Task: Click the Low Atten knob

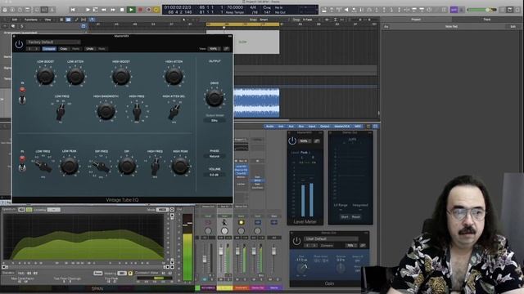Action: pyautogui.click(x=75, y=76)
